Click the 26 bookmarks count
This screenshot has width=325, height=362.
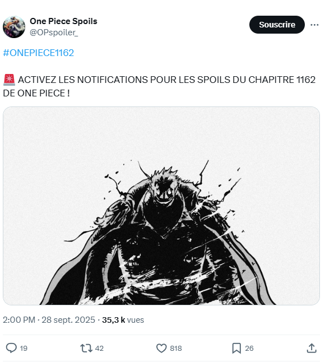249,348
